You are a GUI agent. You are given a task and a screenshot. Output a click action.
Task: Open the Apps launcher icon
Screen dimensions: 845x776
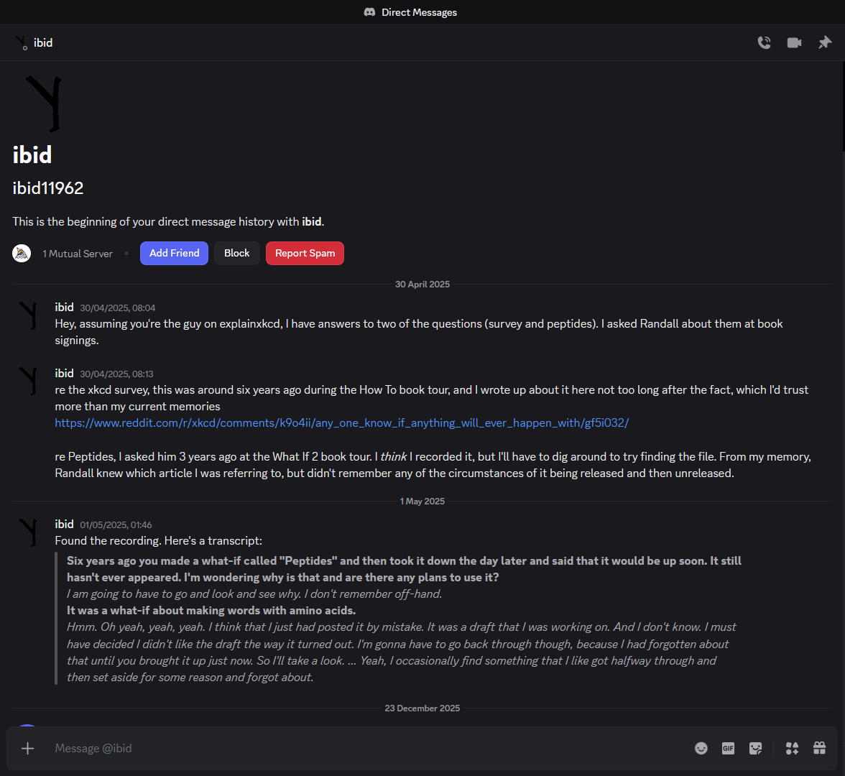tap(792, 749)
